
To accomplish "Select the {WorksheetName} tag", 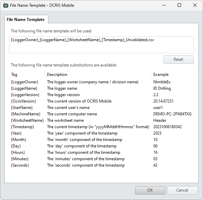I will pos(27,120).
